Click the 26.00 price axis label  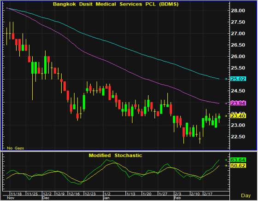(x=238, y=57)
